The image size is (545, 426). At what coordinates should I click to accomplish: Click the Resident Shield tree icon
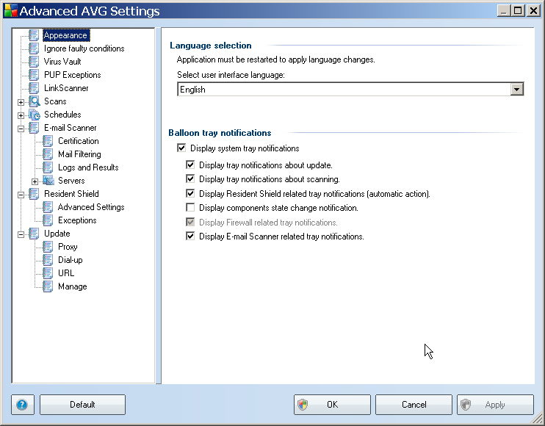coord(34,194)
